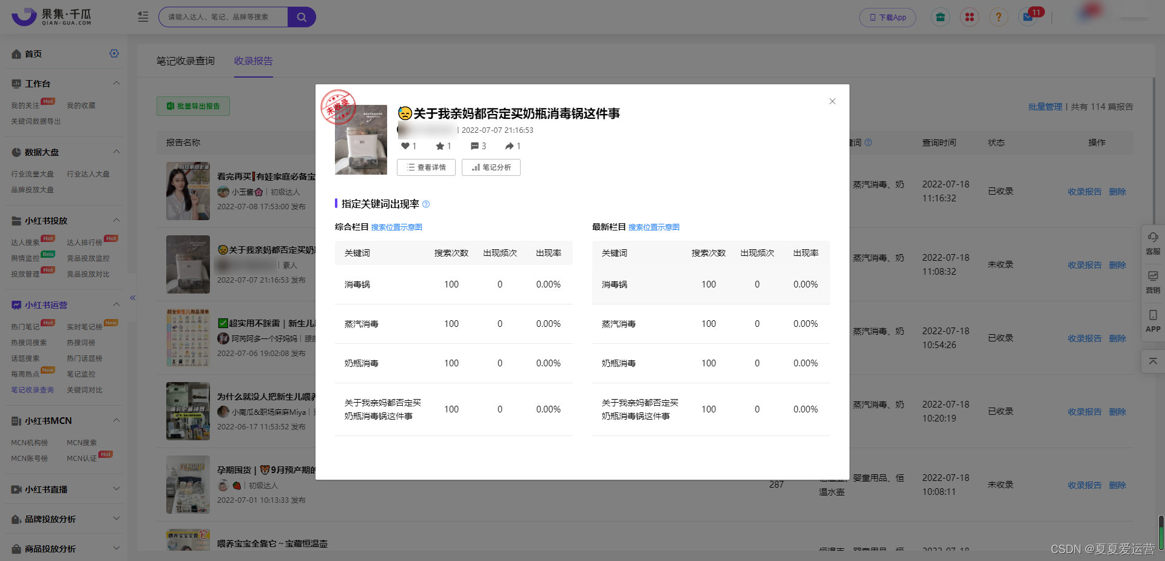Click the sidebar collapse menu icon
The image size is (1165, 561).
(143, 17)
